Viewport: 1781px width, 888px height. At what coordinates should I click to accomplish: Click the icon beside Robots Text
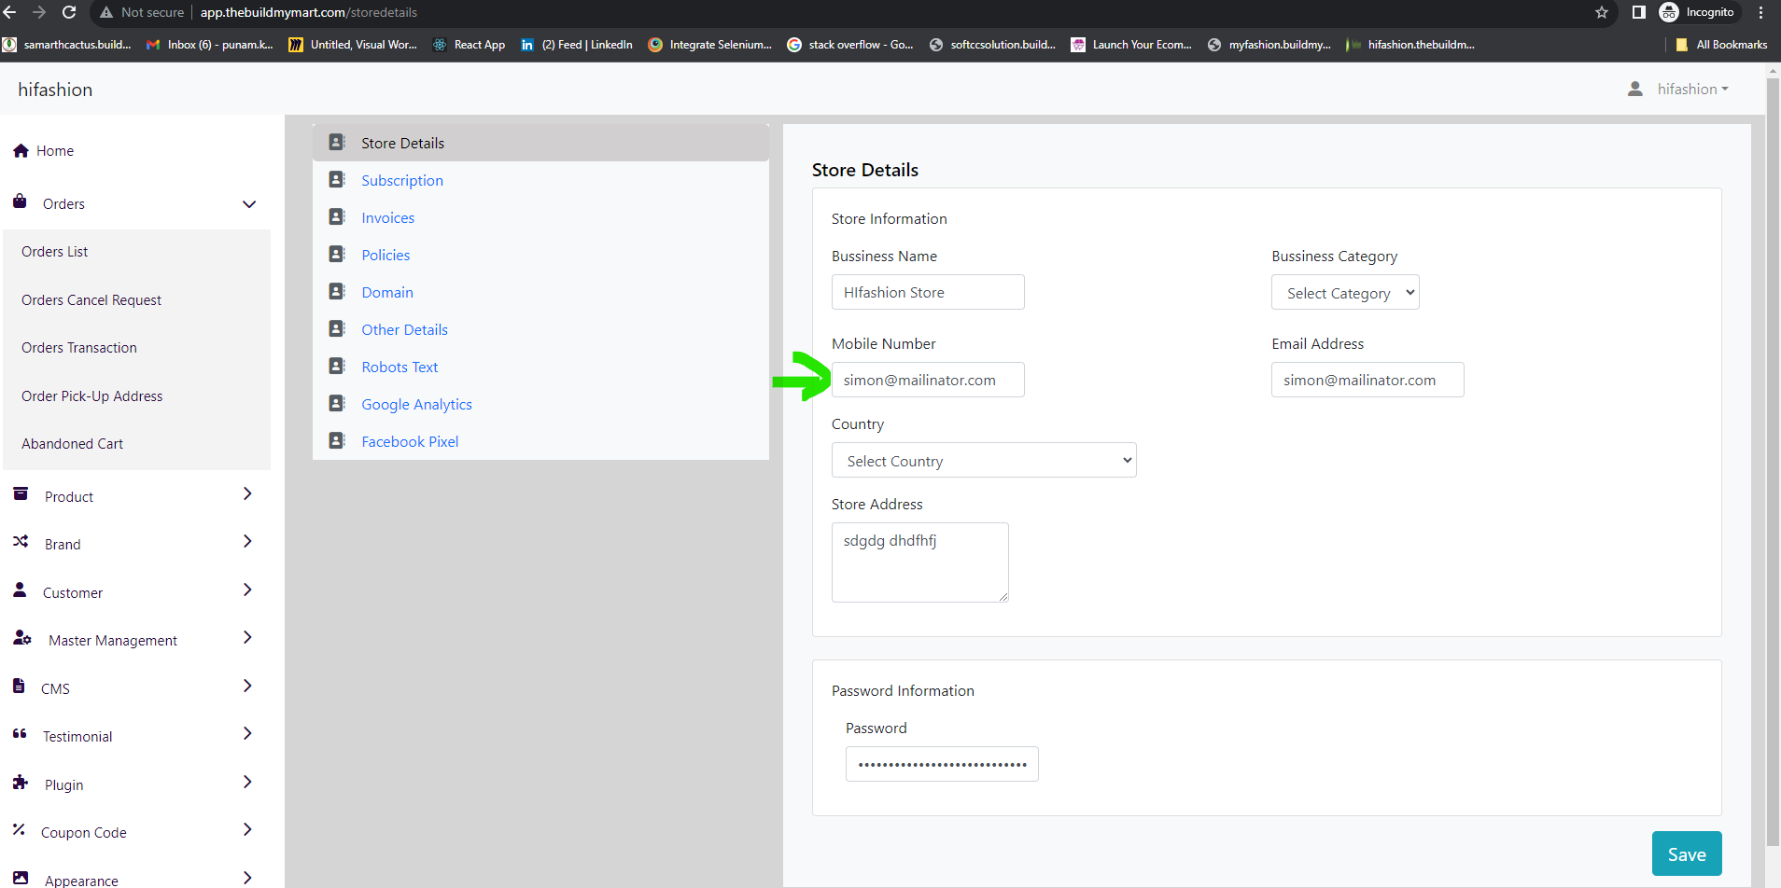337,366
